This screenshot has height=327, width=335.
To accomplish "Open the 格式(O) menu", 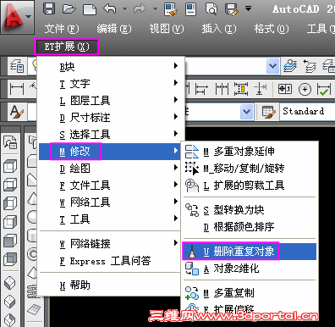I will (x=272, y=29).
